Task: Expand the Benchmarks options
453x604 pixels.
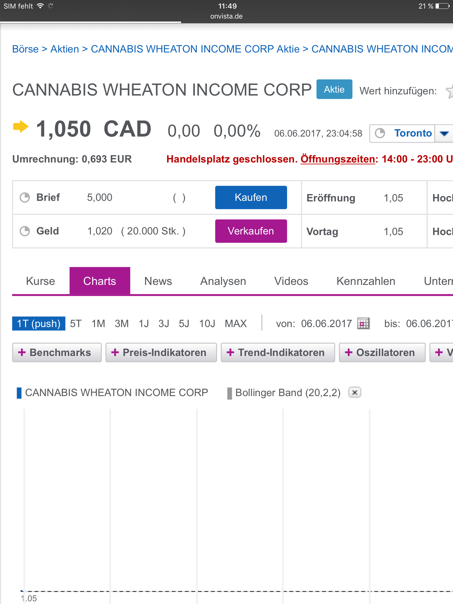Action: [x=57, y=352]
